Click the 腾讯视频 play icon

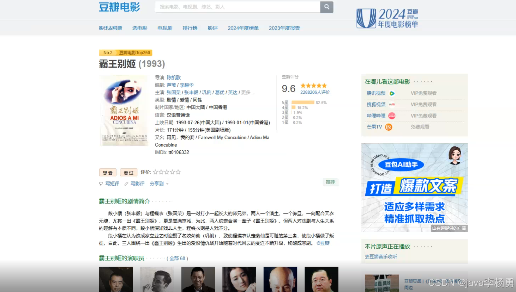coord(392,93)
